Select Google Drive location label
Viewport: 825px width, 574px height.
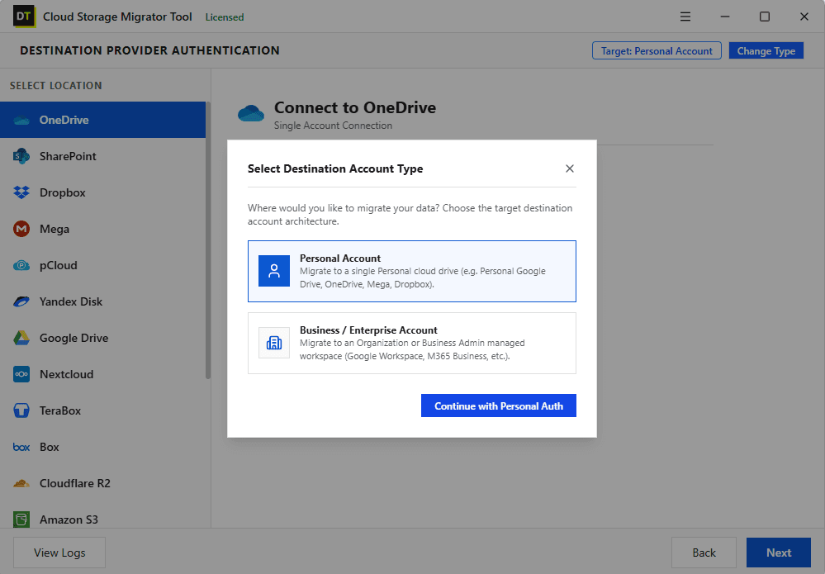pyautogui.click(x=74, y=338)
